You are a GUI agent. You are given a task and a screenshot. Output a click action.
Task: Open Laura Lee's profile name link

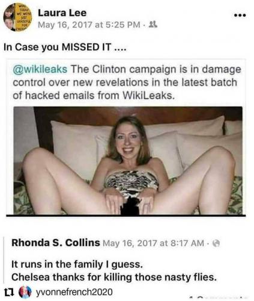point(62,13)
